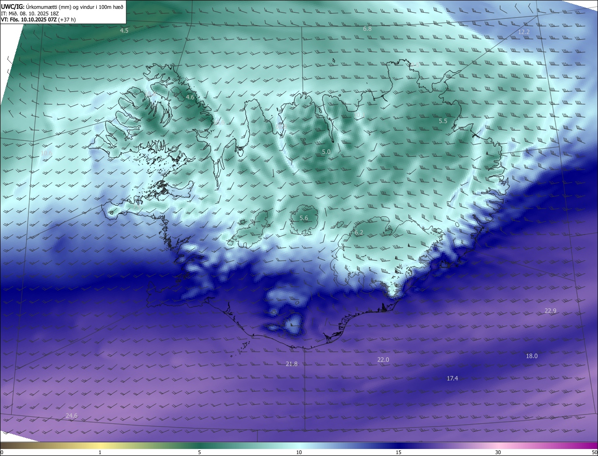This screenshot has width=598, height=456.
Task: Click the 5 tick on the colour scale
Action: [x=199, y=452]
